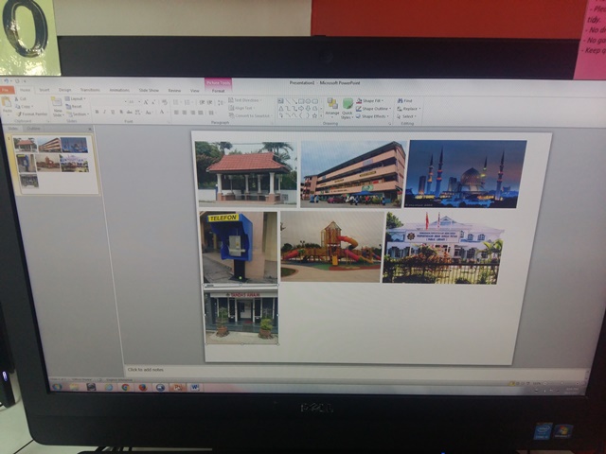Click the Cut button
Viewport: 606px width, 454px height.
click(21, 98)
